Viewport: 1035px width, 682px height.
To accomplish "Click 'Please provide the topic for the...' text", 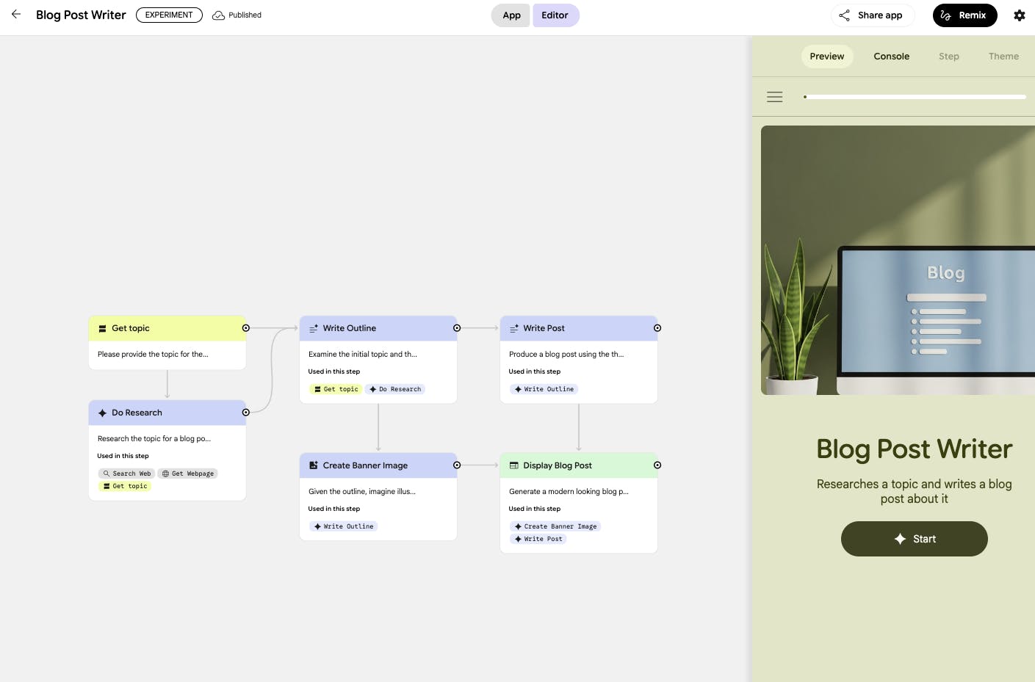I will coord(153,354).
